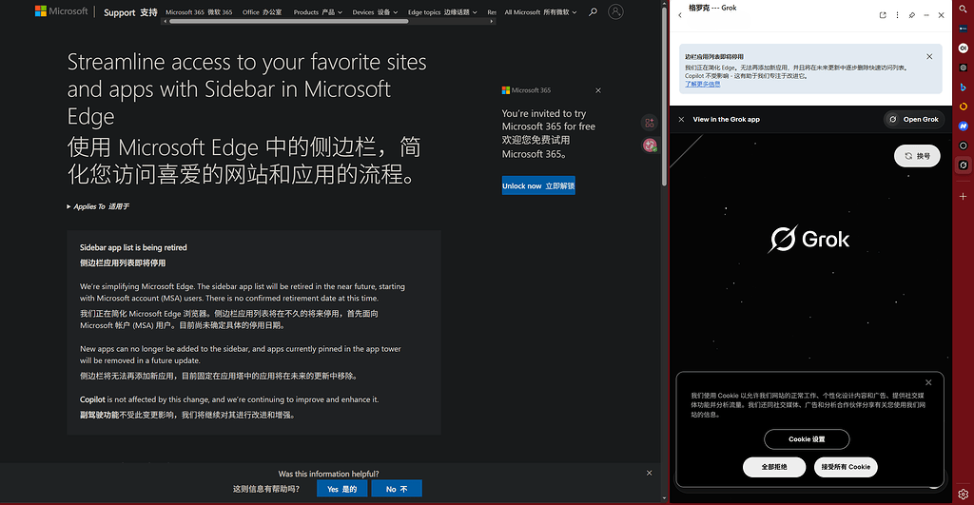This screenshot has width=974, height=505.
Task: Click the four-squares floating extension icon
Action: click(649, 123)
